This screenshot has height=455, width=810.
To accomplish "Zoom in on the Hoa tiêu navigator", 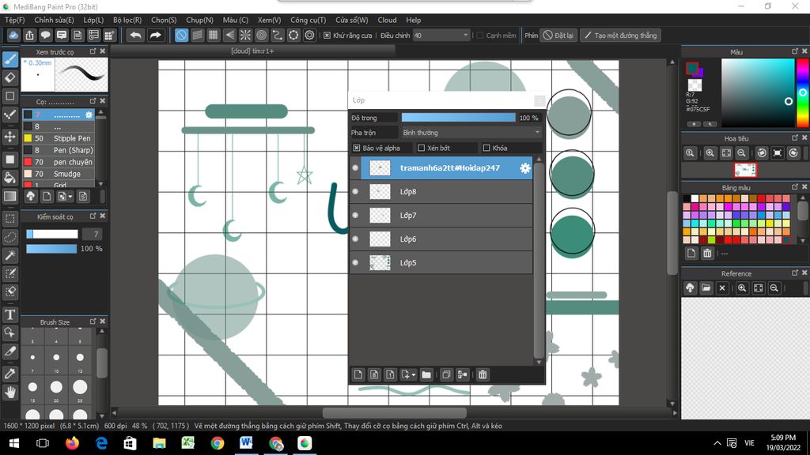I will (710, 153).
